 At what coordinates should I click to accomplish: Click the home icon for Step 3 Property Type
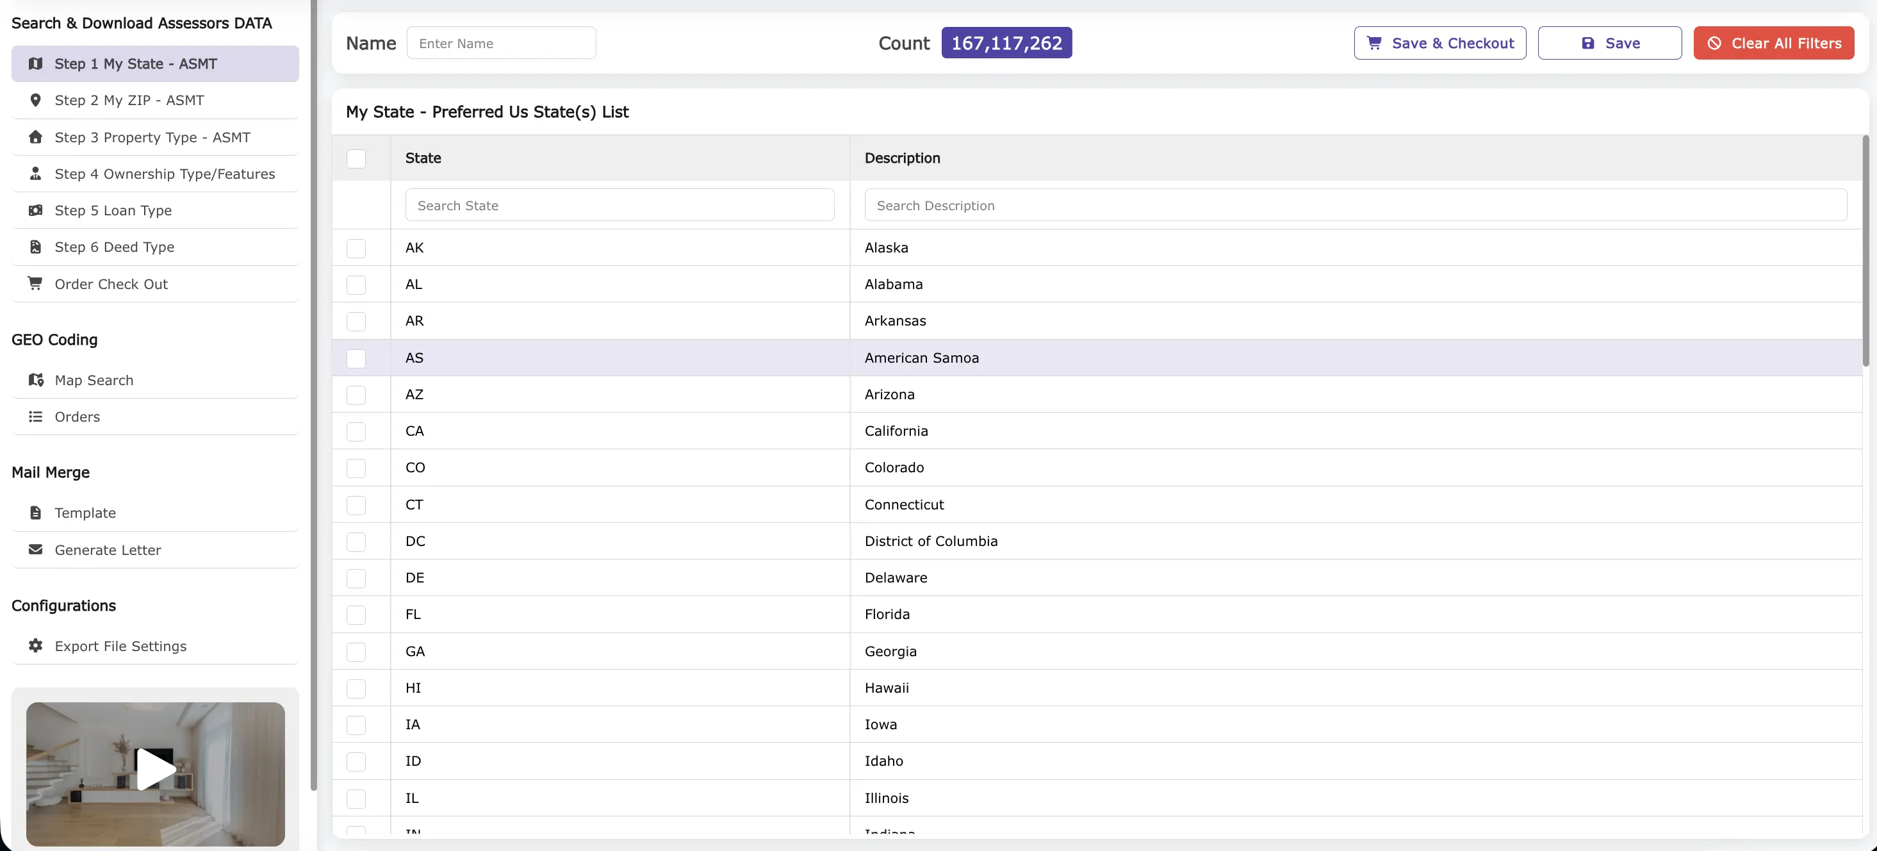click(x=36, y=137)
